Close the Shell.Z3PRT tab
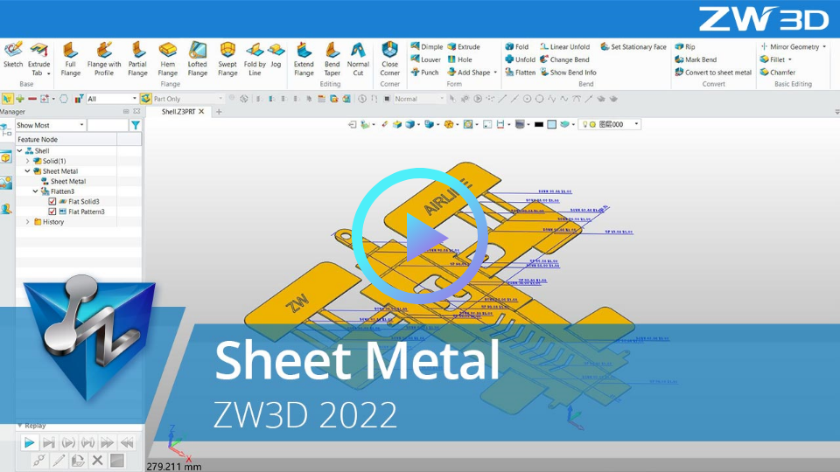This screenshot has height=472, width=840. point(201,111)
